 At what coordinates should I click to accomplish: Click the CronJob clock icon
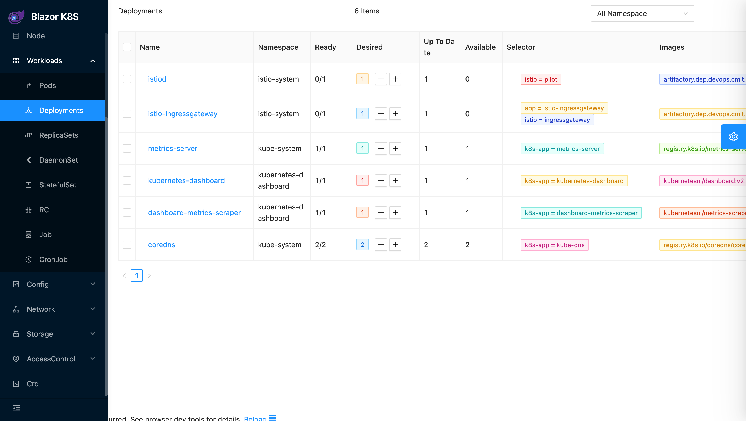point(28,259)
